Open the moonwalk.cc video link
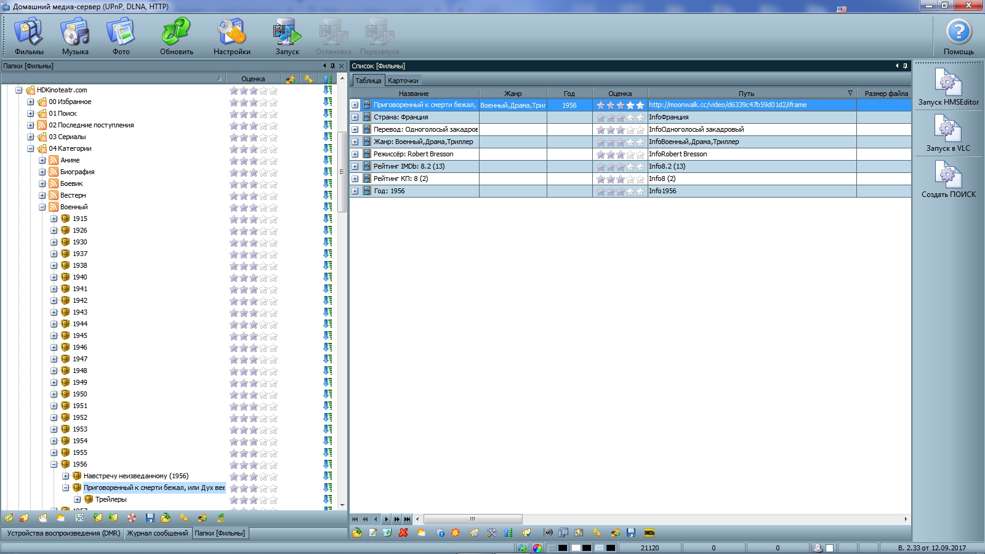The width and height of the screenshot is (985, 554). point(728,105)
